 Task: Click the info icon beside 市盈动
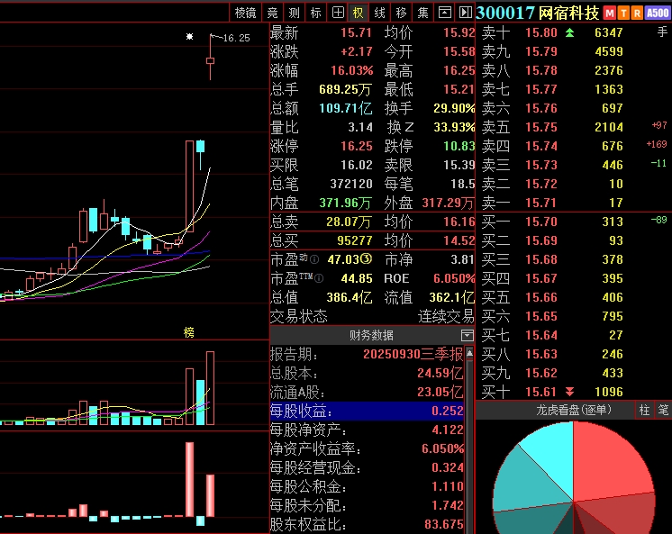click(314, 259)
